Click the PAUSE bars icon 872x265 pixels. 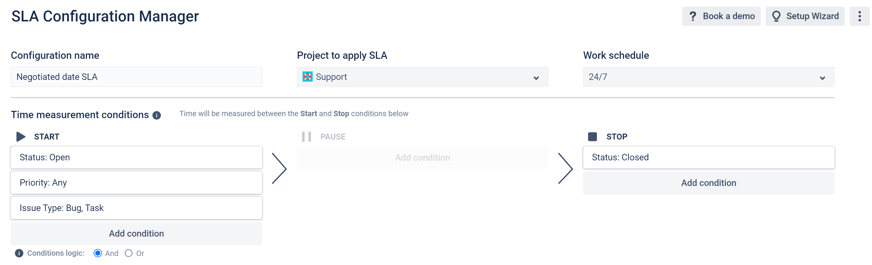pyautogui.click(x=306, y=137)
